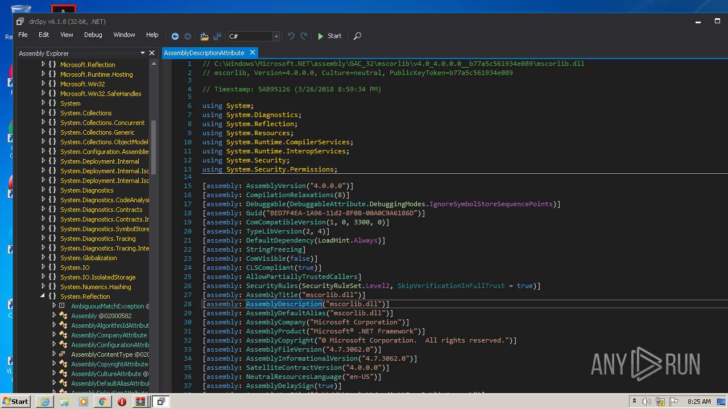Select Microsoft.Win32.SafeHandles namespace
This screenshot has width=728, height=409.
pos(101,94)
